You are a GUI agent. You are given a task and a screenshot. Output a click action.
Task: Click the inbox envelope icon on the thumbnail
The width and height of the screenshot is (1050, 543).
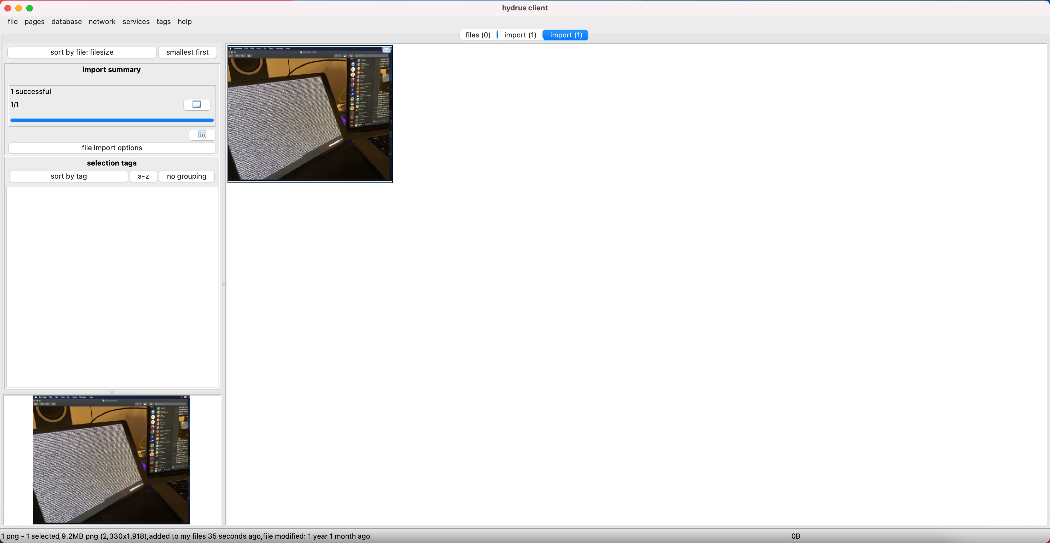point(386,50)
